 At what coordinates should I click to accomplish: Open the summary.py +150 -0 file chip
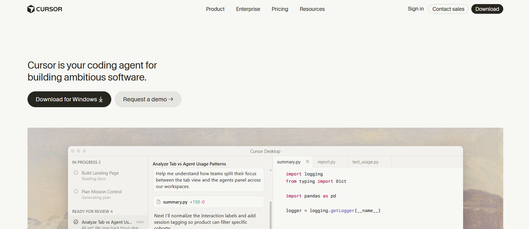point(209,202)
